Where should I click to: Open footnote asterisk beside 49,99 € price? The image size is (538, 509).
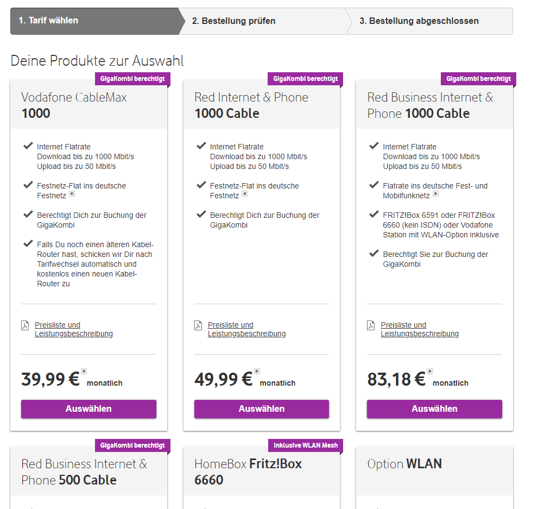coord(257,372)
